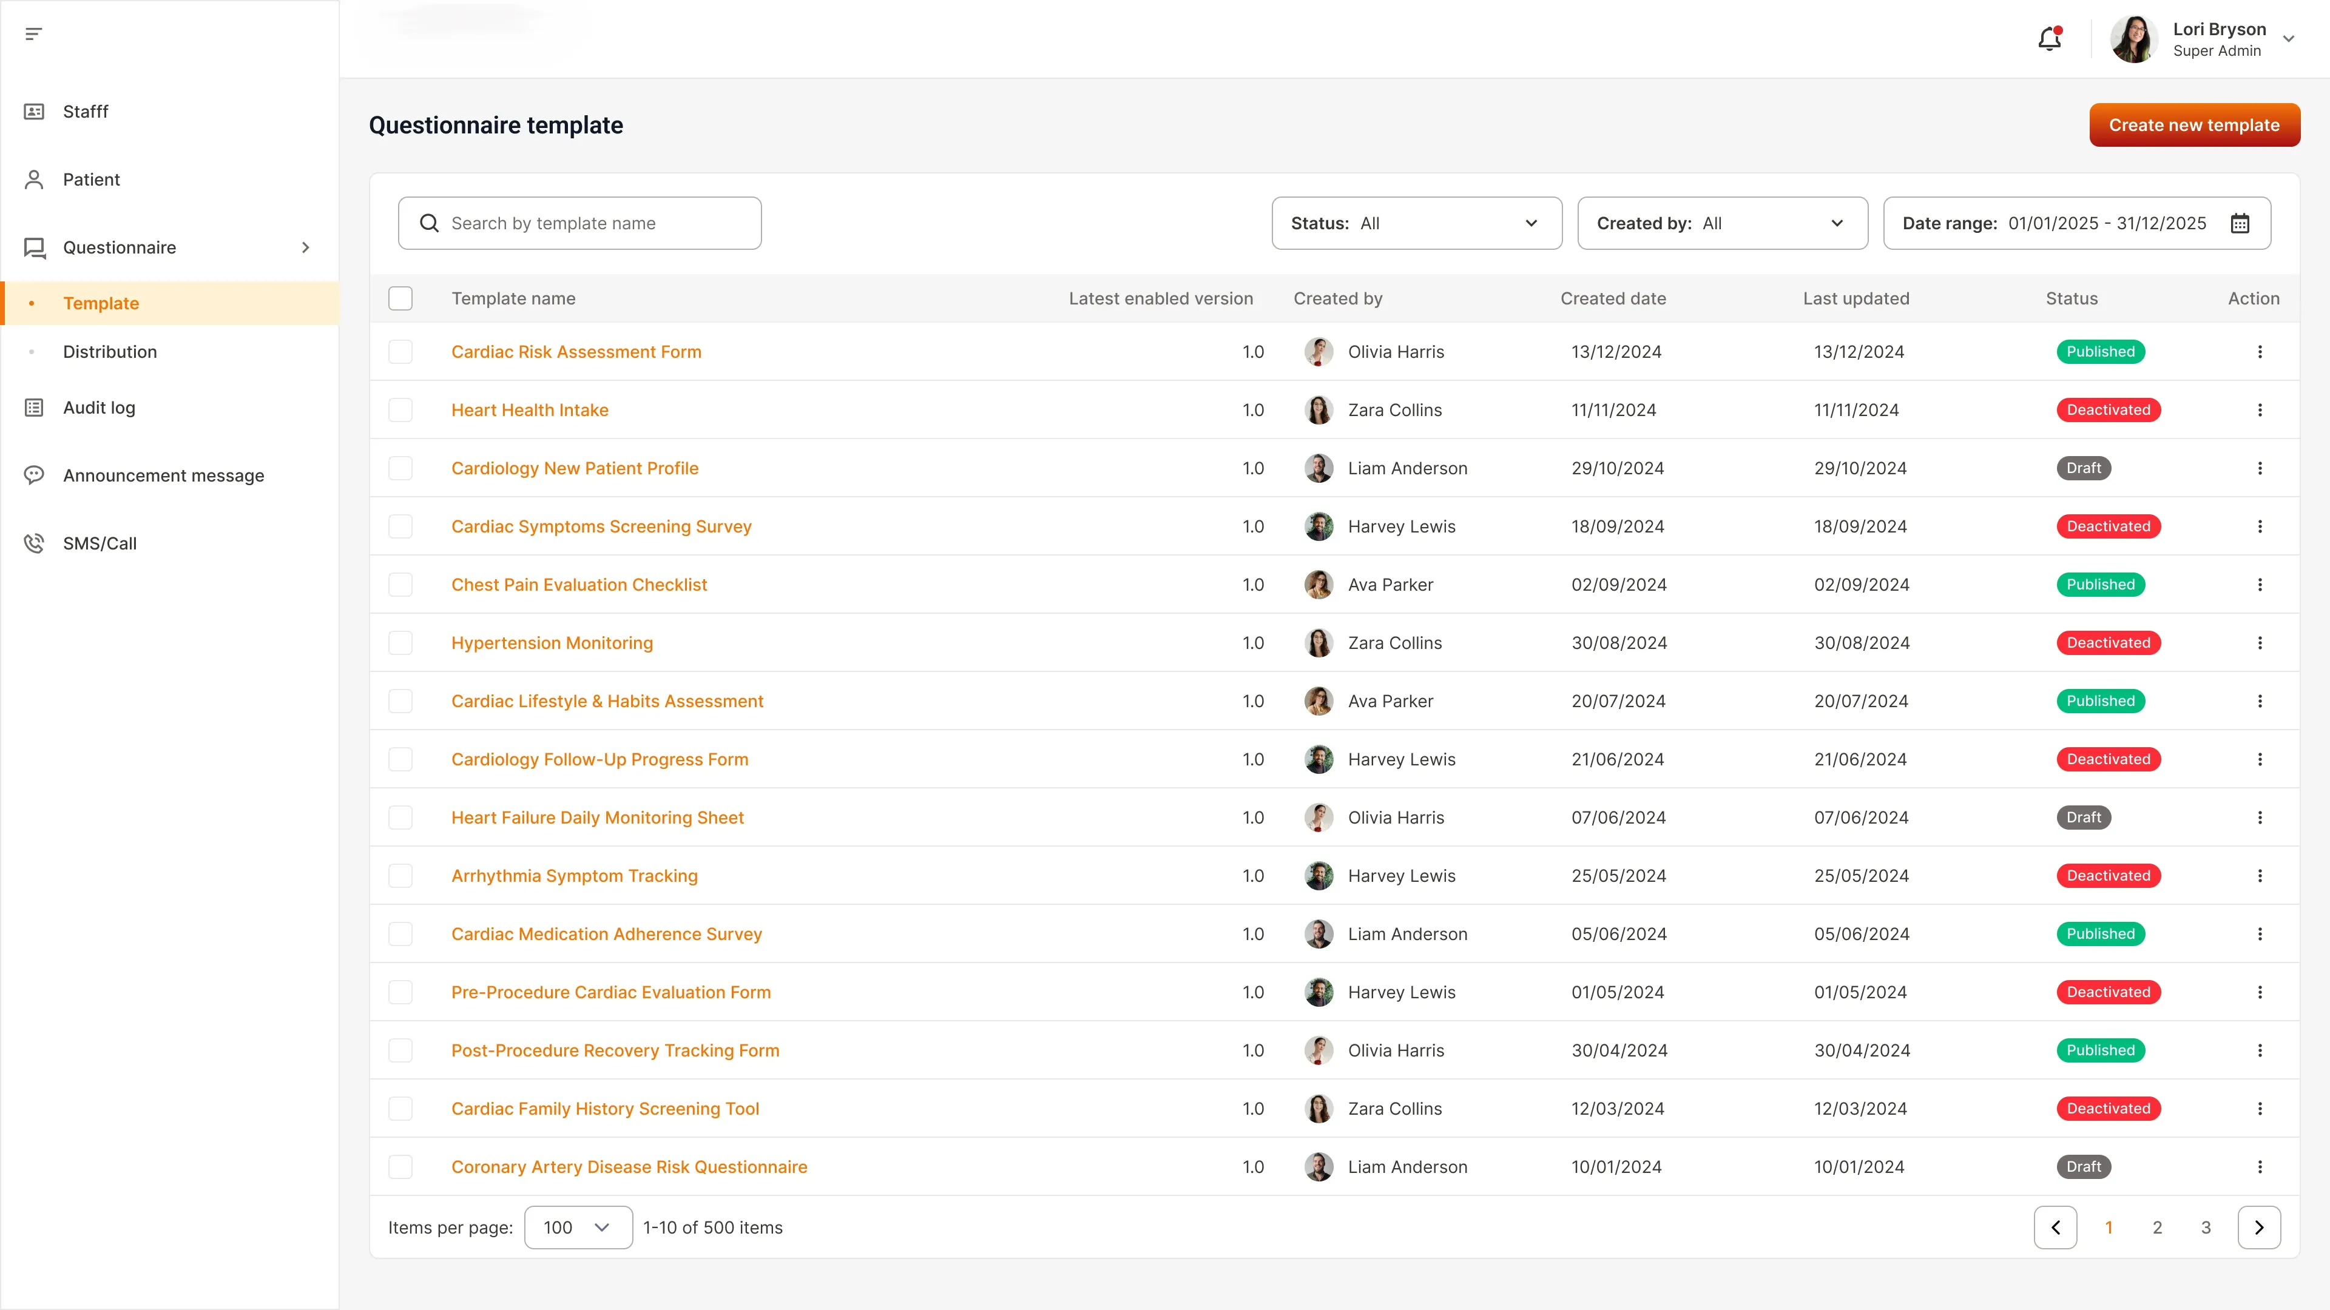Open Heart Health Intake template
2330x1310 pixels.
coord(530,411)
